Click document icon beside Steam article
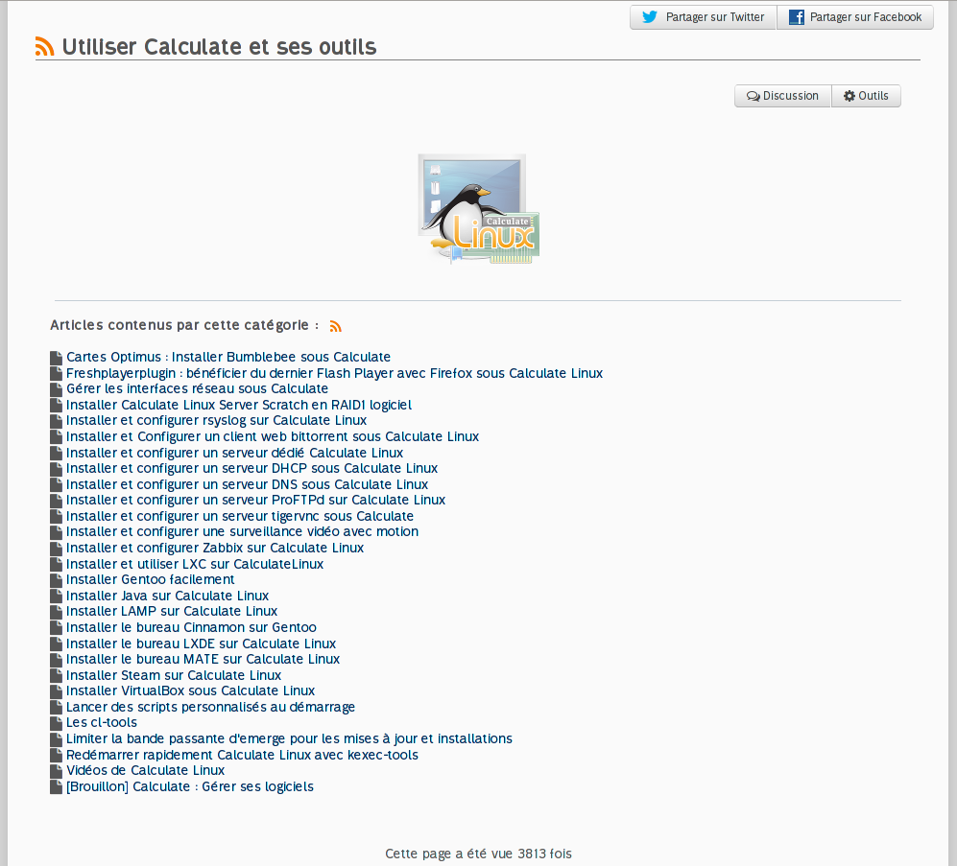This screenshot has height=866, width=957. 56,676
